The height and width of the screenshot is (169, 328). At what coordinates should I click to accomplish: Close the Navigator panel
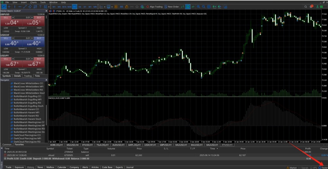(x=46, y=80)
